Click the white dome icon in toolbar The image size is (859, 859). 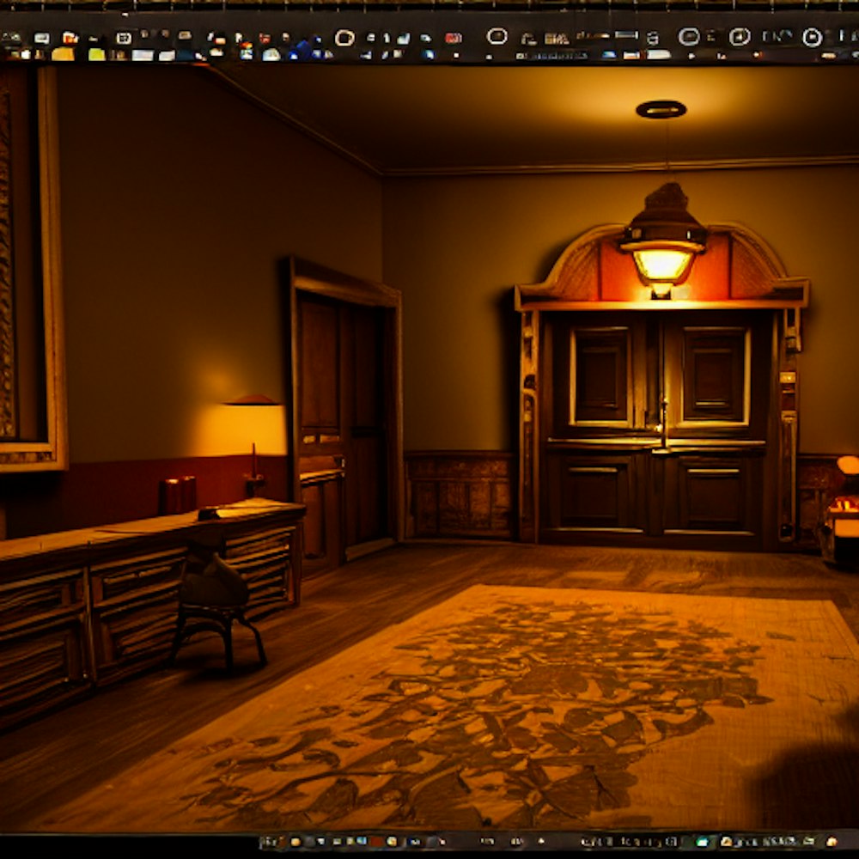click(x=271, y=54)
